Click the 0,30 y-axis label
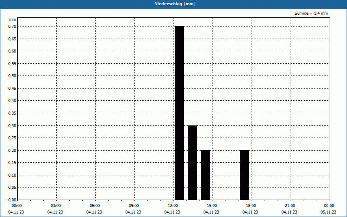347x217 pixels. click(x=13, y=125)
